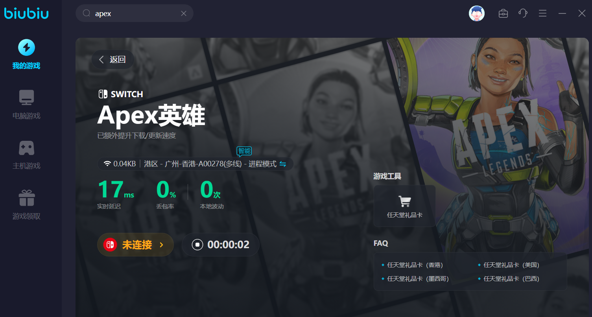Select the 电脑游戏 label
592x317 pixels.
[26, 116]
